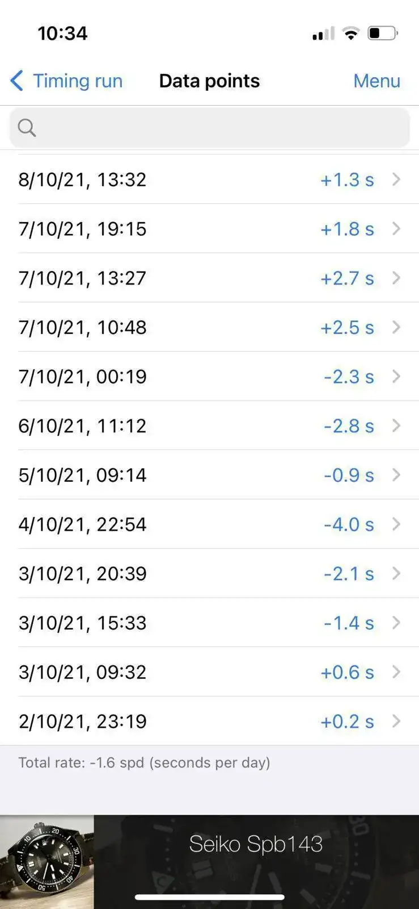Select the 5/10/21, 09:14 data point
This screenshot has height=909, width=419.
(209, 475)
